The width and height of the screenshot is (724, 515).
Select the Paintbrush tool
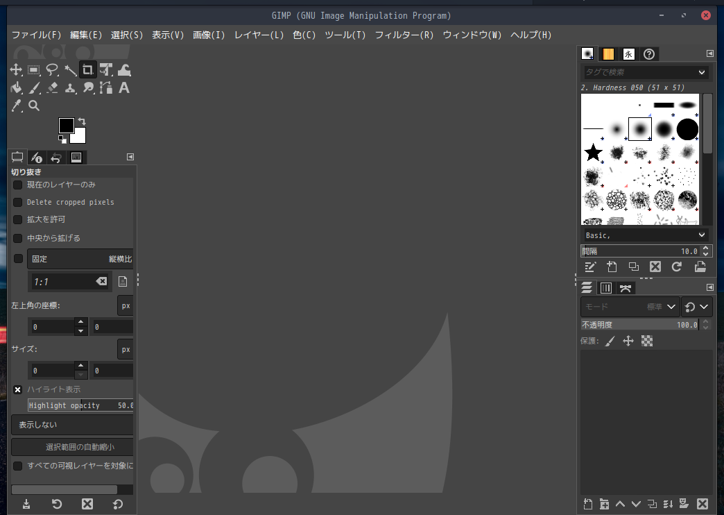tap(34, 88)
